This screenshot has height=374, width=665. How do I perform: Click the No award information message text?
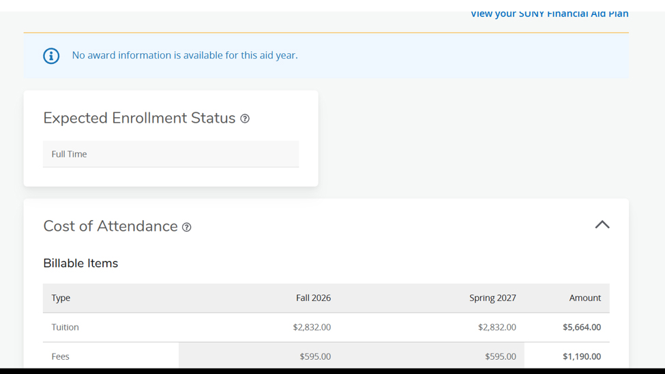185,55
